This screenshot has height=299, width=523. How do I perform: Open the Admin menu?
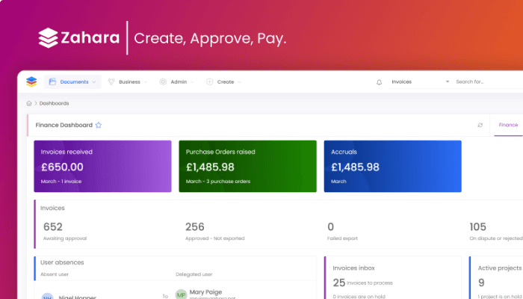177,81
